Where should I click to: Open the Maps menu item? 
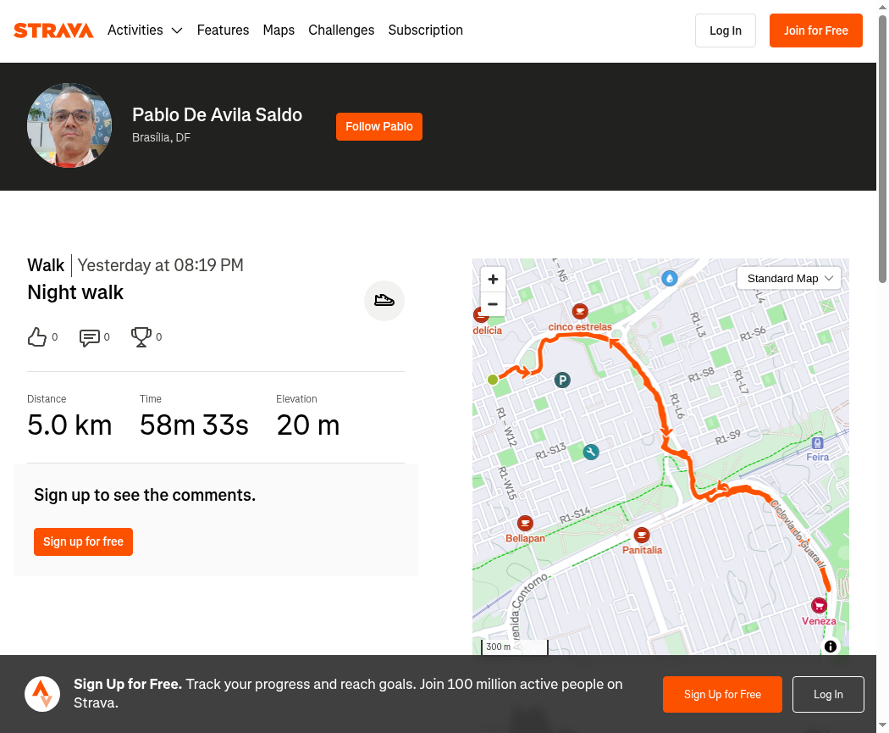point(279,30)
